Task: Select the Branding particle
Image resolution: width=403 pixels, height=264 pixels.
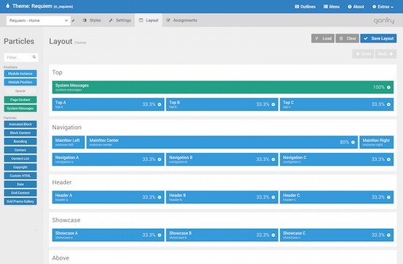Action: coord(21,142)
